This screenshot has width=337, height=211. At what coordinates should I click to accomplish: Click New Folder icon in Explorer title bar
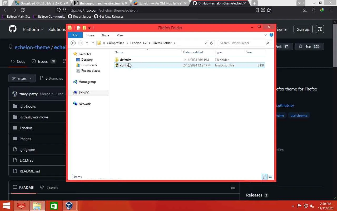pos(84,28)
